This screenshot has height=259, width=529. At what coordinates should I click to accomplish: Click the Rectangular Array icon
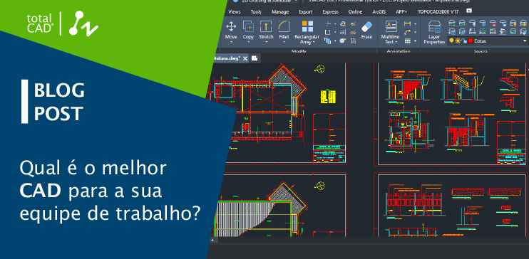307,26
